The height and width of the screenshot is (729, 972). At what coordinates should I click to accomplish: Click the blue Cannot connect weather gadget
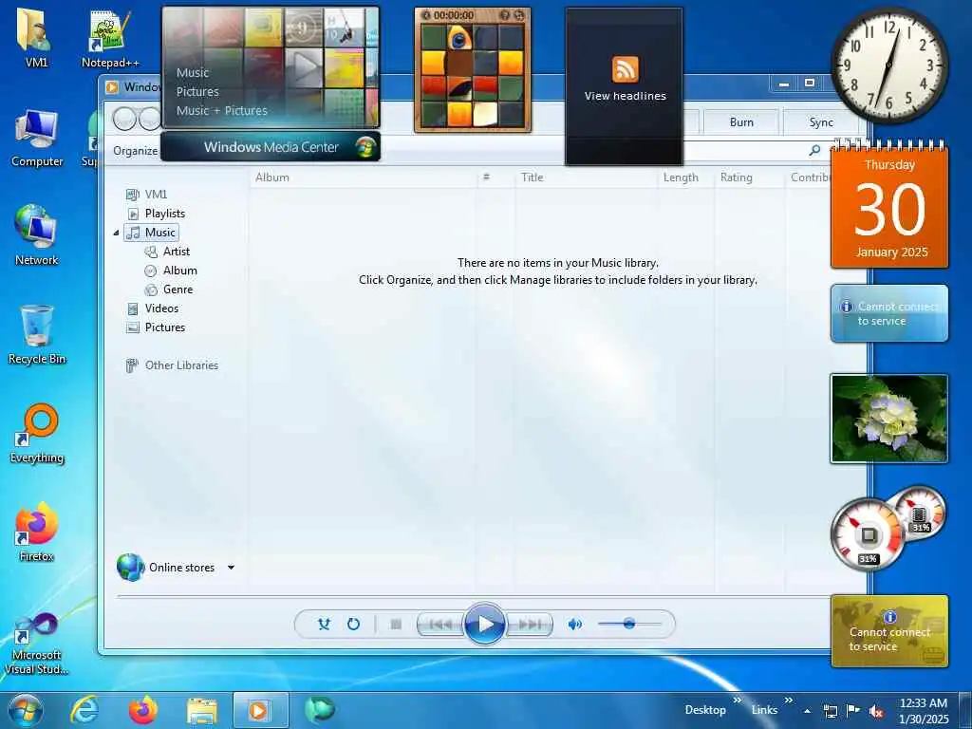coord(888,313)
